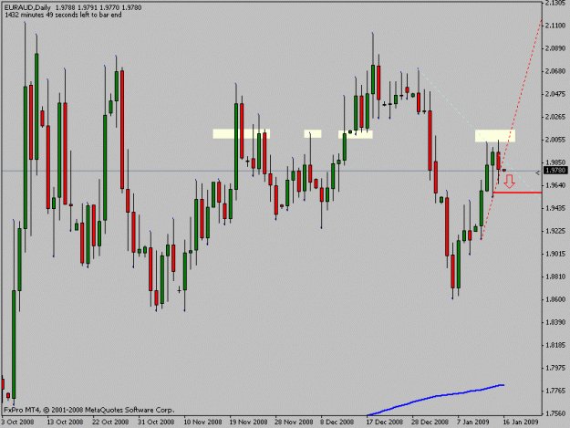Click the price scale value 2.0265
Screen dimensions: 570x428
click(x=555, y=117)
